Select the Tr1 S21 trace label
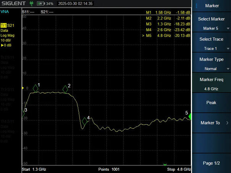The height and width of the screenshot is (173, 231). (x=7, y=26)
